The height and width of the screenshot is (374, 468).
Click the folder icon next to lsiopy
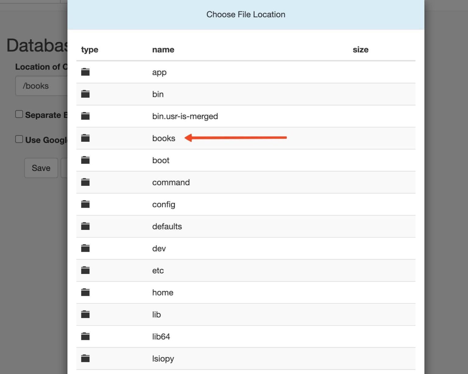pyautogui.click(x=85, y=358)
